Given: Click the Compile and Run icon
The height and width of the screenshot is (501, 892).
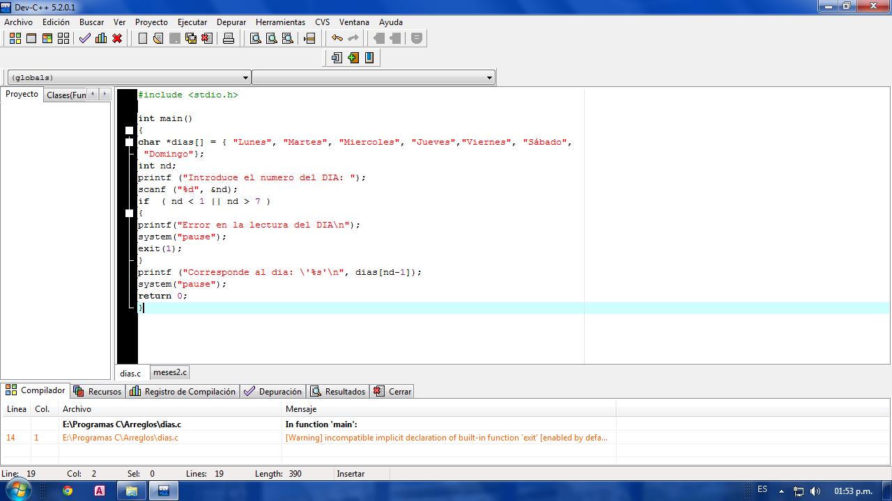Looking at the screenshot, I should 47,38.
